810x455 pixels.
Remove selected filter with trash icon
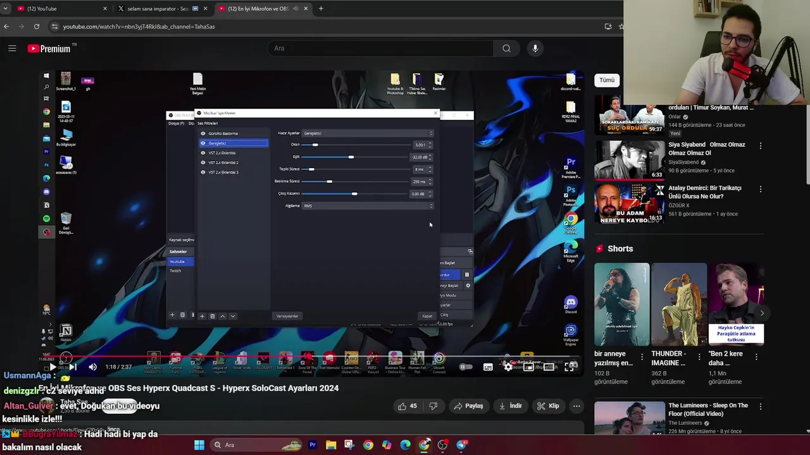tap(212, 316)
